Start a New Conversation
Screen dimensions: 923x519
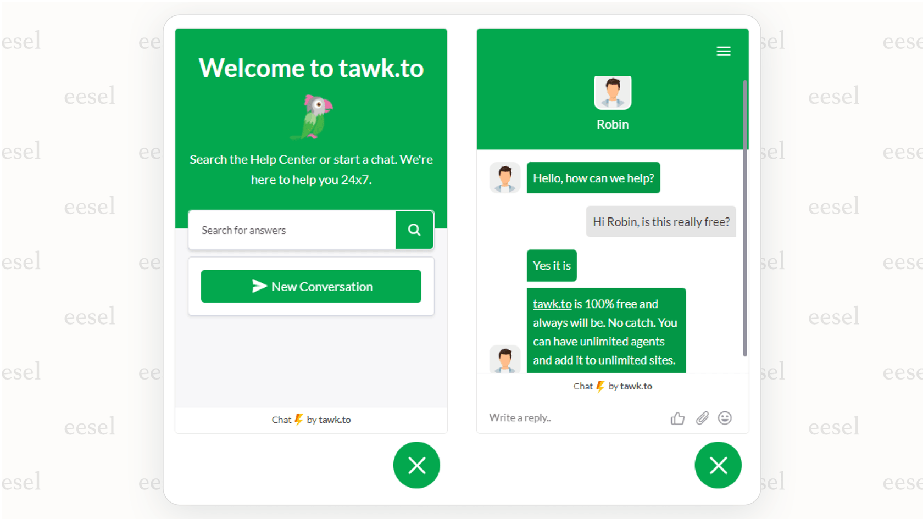[x=311, y=286]
